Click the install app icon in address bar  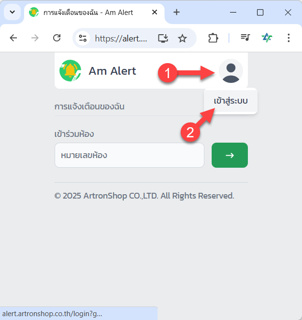163,38
